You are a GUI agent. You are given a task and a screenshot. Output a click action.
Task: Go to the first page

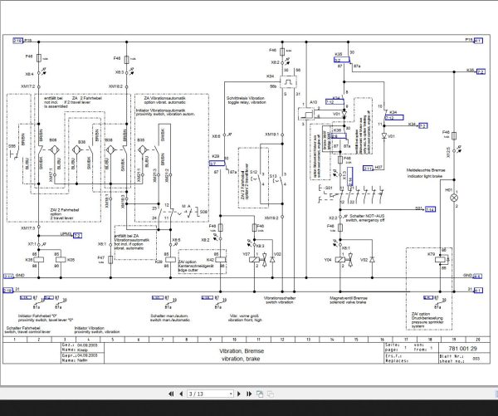pos(171,394)
